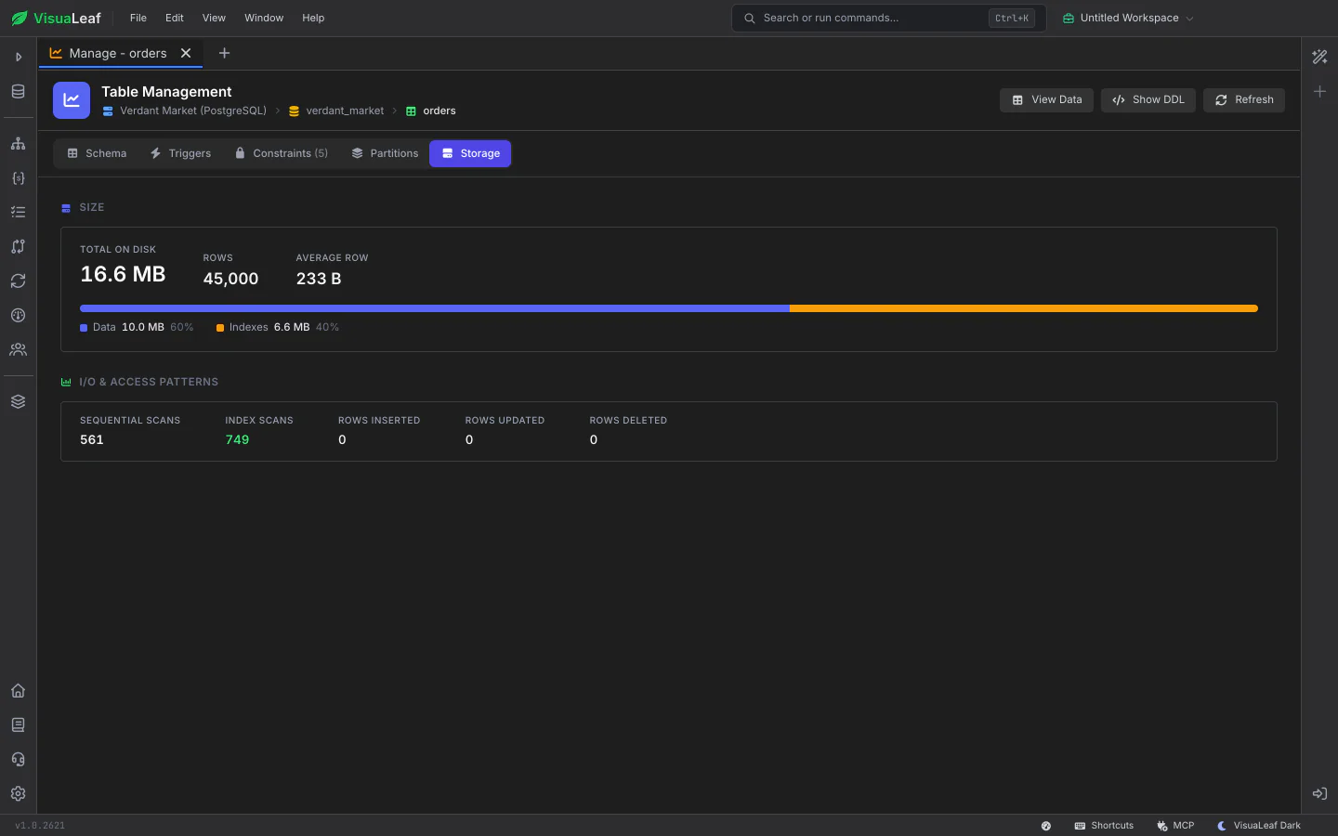Open documentation book icon

pos(18,725)
